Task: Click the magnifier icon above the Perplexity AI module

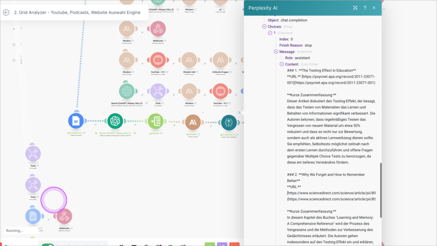Action: [x=239, y=113]
